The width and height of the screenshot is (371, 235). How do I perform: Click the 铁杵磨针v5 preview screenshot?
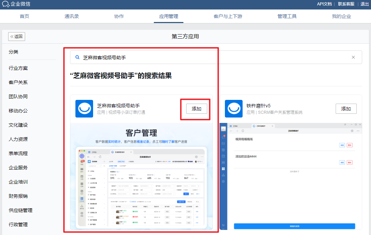[291, 176]
